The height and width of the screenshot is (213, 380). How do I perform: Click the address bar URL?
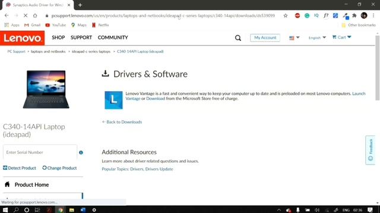point(163,16)
